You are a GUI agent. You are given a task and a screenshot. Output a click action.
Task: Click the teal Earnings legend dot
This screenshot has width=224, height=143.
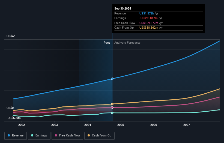pos(32,135)
